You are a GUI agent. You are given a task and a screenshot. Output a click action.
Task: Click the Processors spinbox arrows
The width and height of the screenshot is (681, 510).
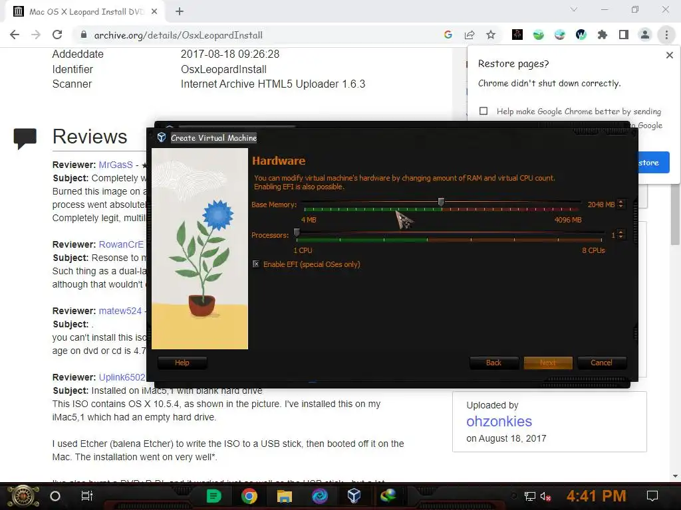click(x=621, y=234)
